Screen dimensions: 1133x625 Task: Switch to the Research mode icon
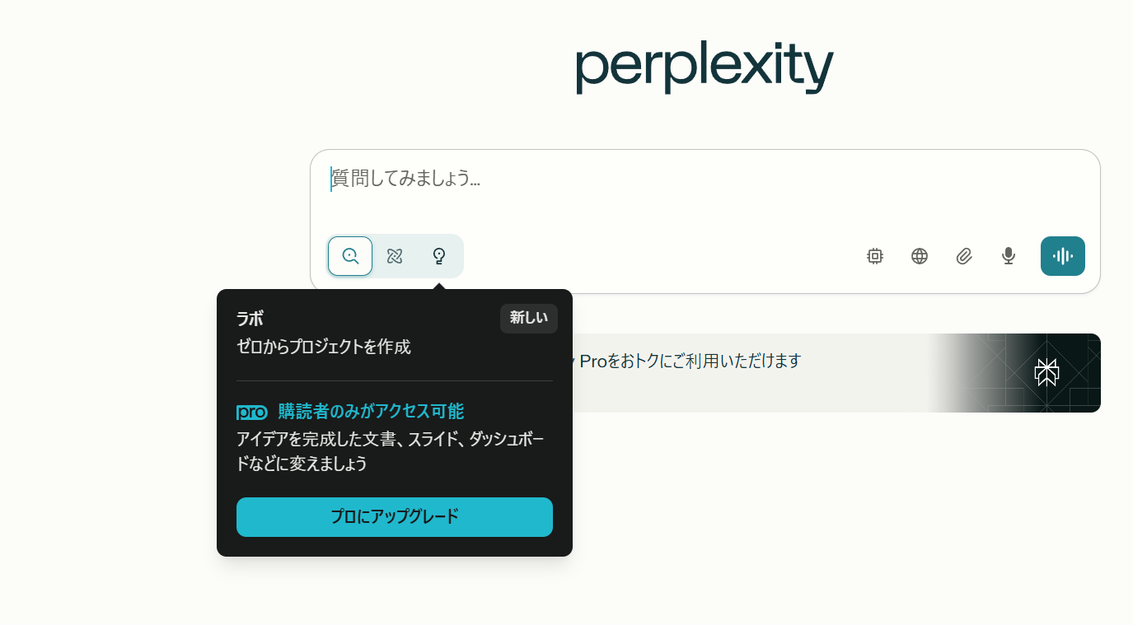tap(395, 256)
